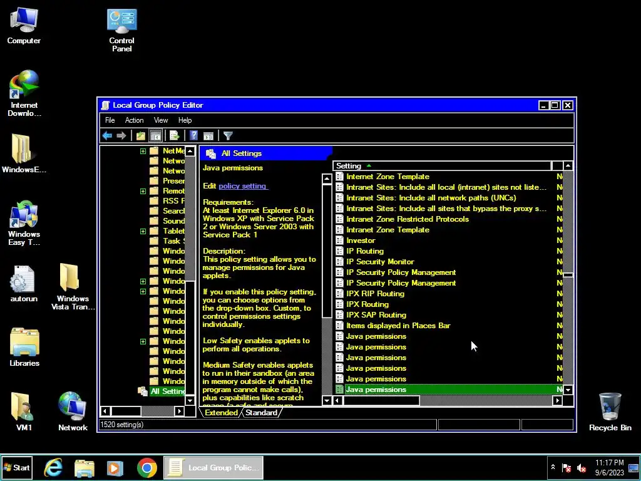
Task: Open the Control Panel desktop icon
Action: tap(122, 29)
